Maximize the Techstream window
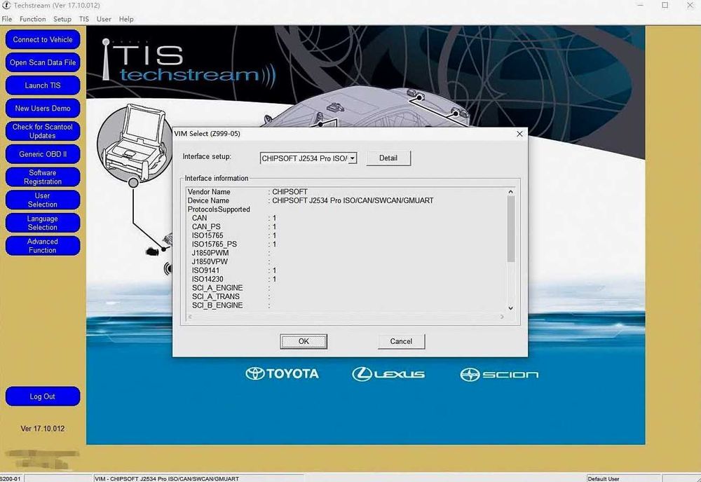 click(665, 6)
